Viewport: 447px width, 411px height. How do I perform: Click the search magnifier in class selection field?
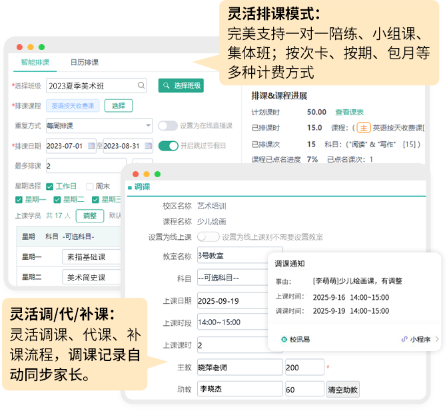coord(141,85)
